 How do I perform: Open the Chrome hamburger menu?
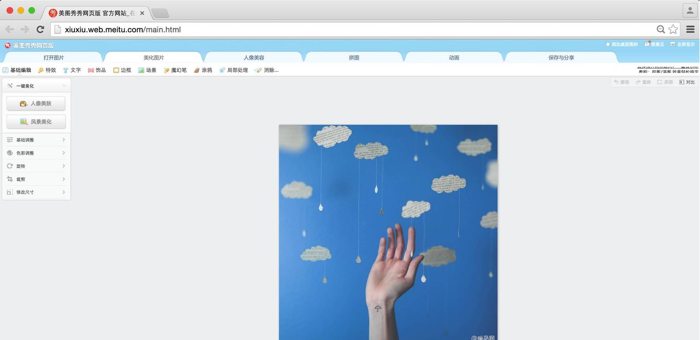click(x=690, y=30)
